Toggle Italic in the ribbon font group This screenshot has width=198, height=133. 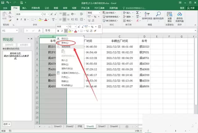click(21, 19)
